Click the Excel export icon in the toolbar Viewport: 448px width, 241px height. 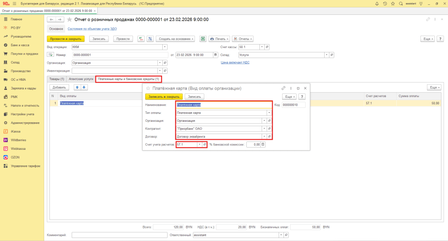click(x=203, y=39)
